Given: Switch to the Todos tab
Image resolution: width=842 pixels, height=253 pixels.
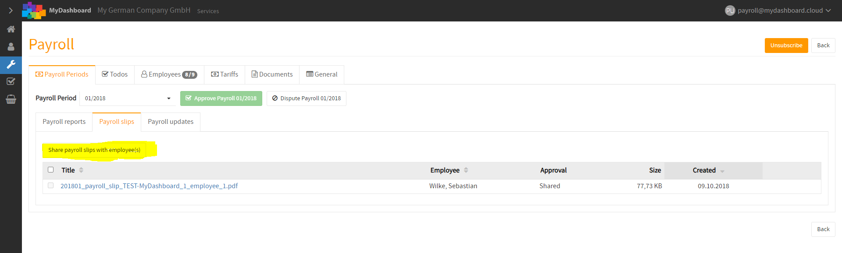Looking at the screenshot, I should coord(115,74).
